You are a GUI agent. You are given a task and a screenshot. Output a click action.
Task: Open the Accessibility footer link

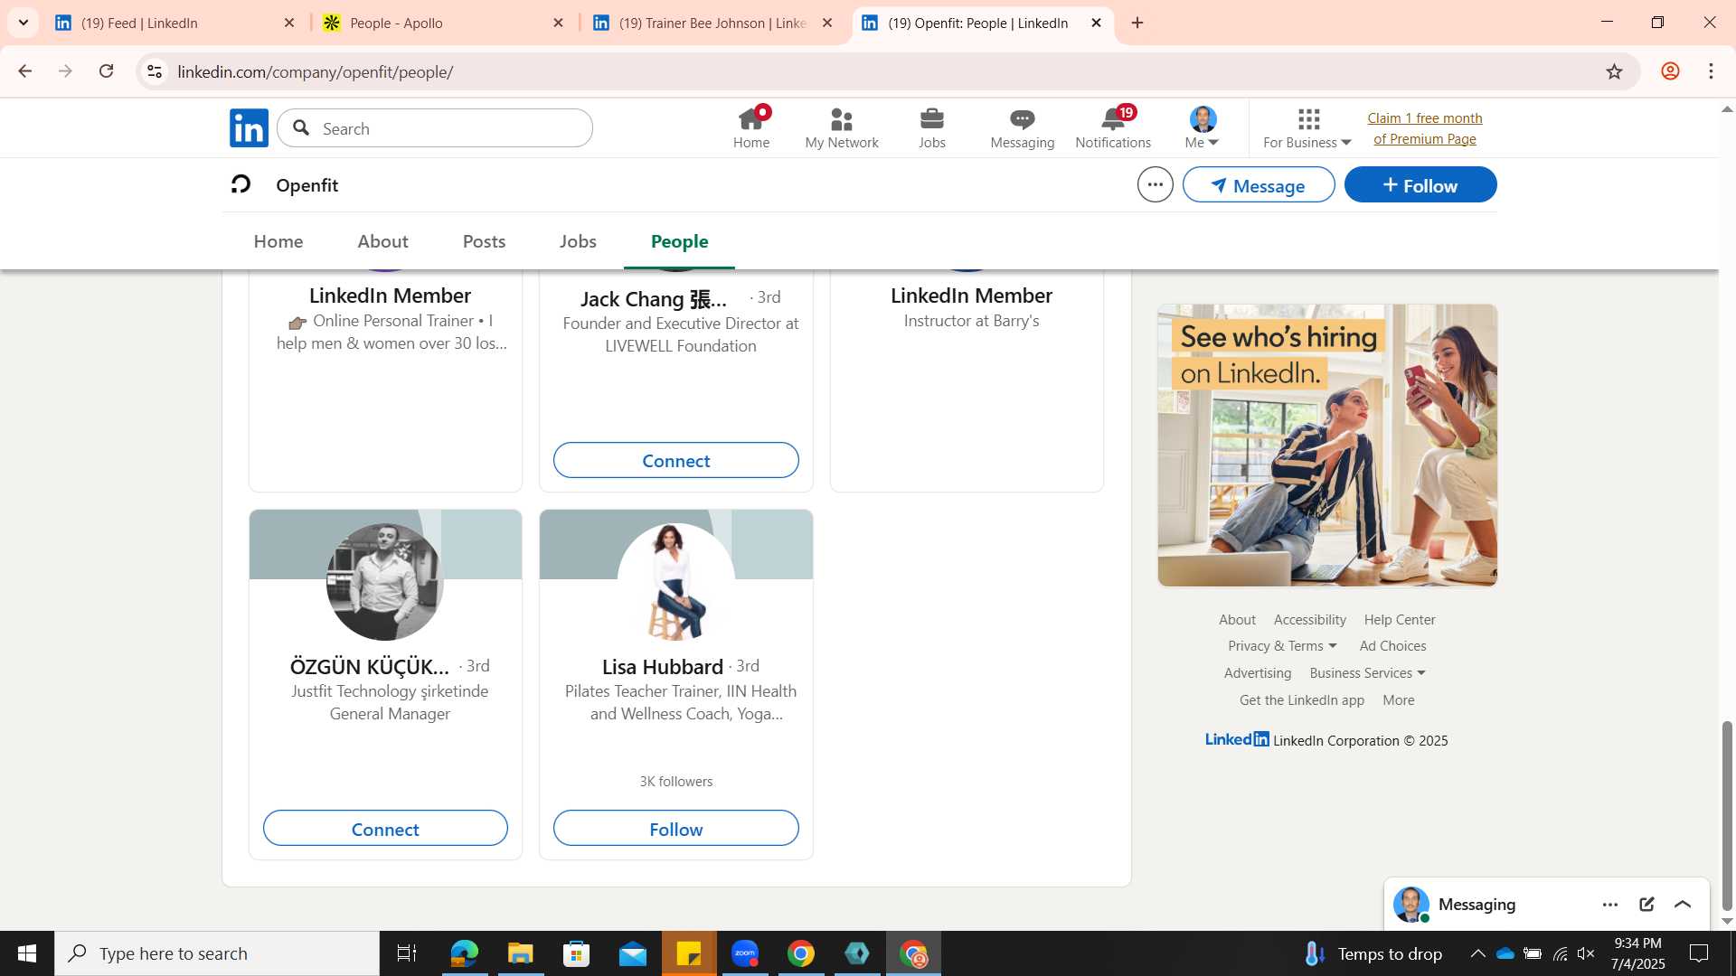coord(1309,620)
